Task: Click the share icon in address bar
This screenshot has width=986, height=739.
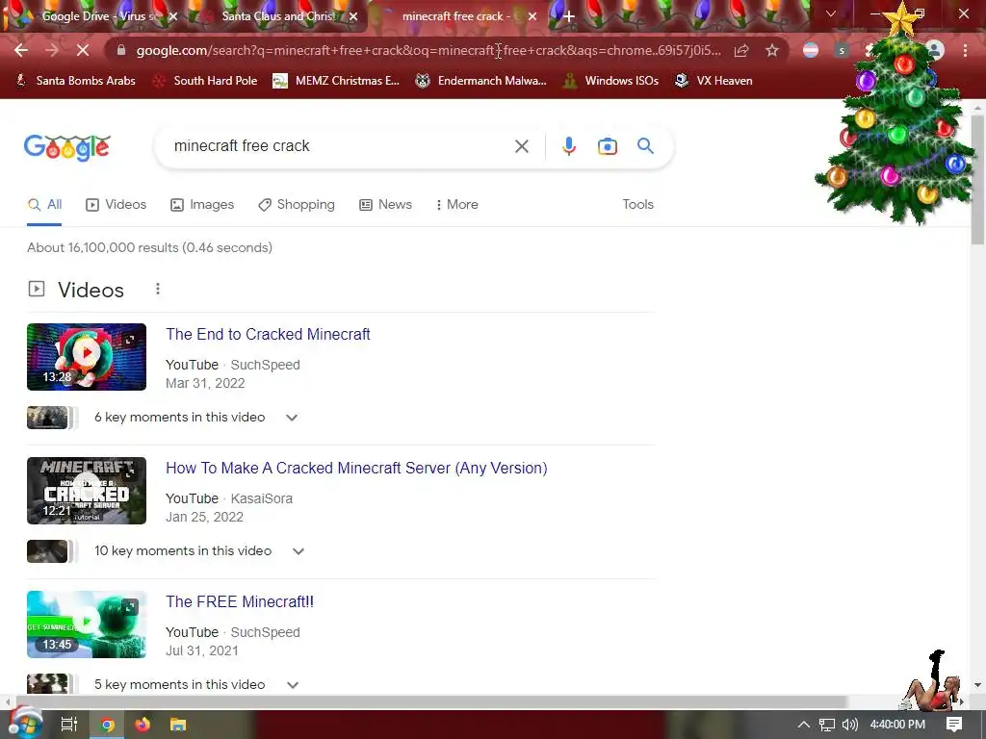Action: point(741,51)
